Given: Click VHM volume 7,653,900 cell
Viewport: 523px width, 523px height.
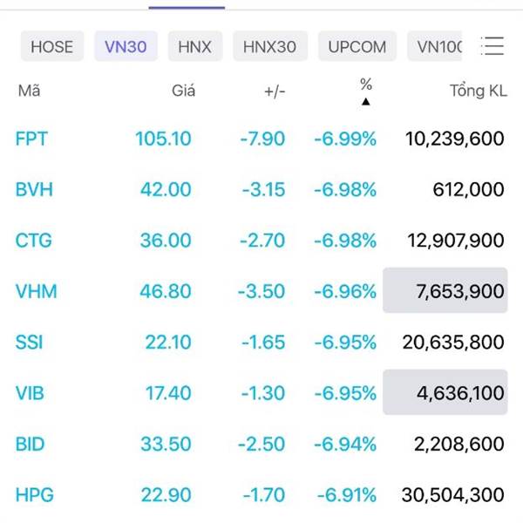Looking at the screenshot, I should (x=445, y=290).
